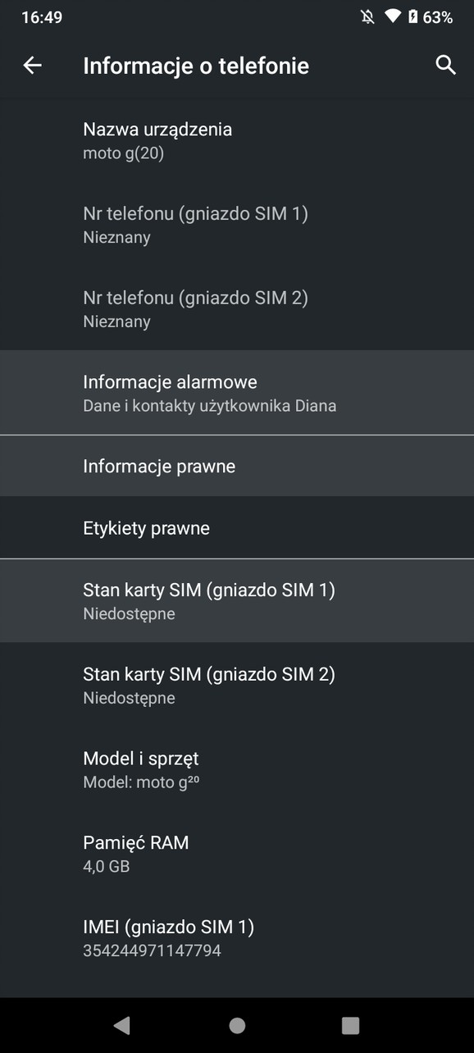
Task: Open the search icon in settings
Action: coord(445,66)
